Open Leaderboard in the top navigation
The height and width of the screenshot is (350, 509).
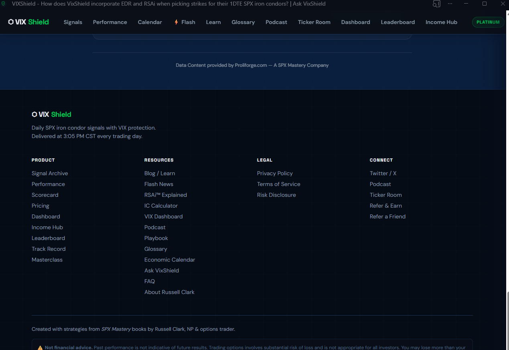click(398, 22)
